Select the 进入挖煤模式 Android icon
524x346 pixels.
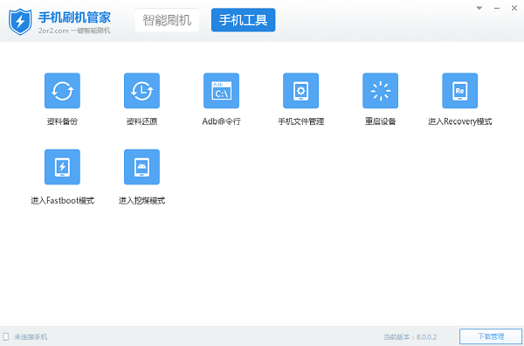[x=141, y=167]
